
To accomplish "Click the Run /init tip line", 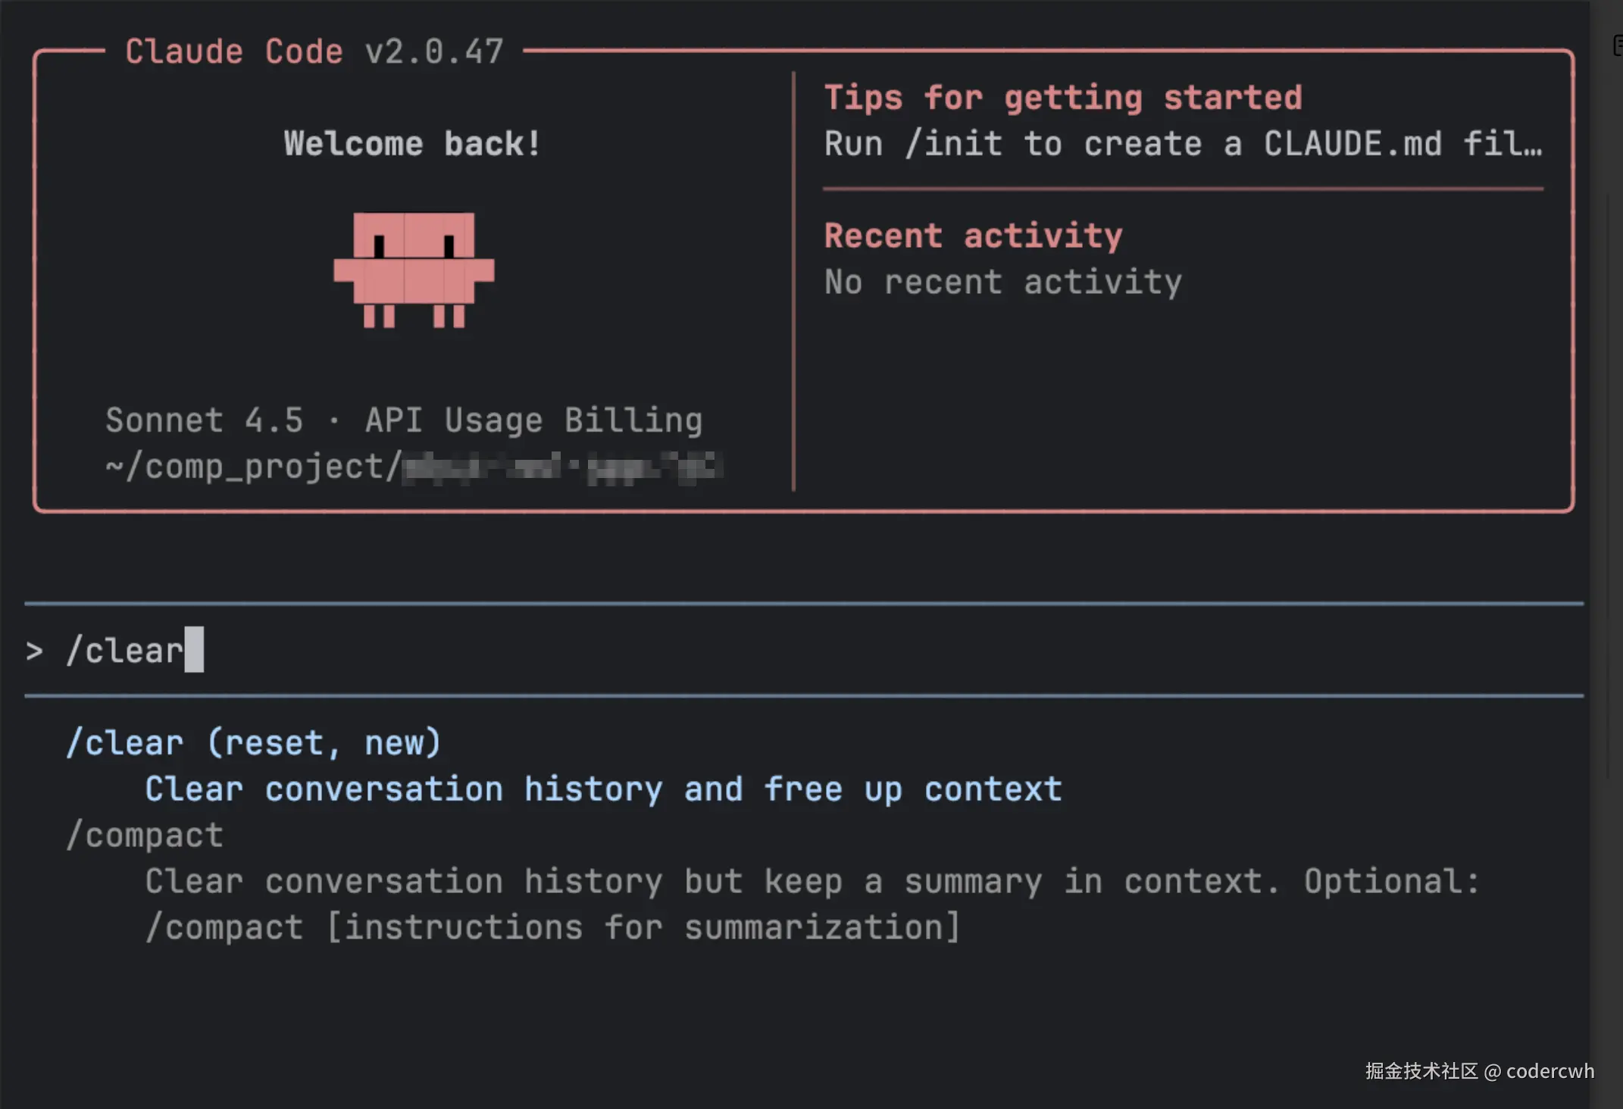I will [1182, 144].
